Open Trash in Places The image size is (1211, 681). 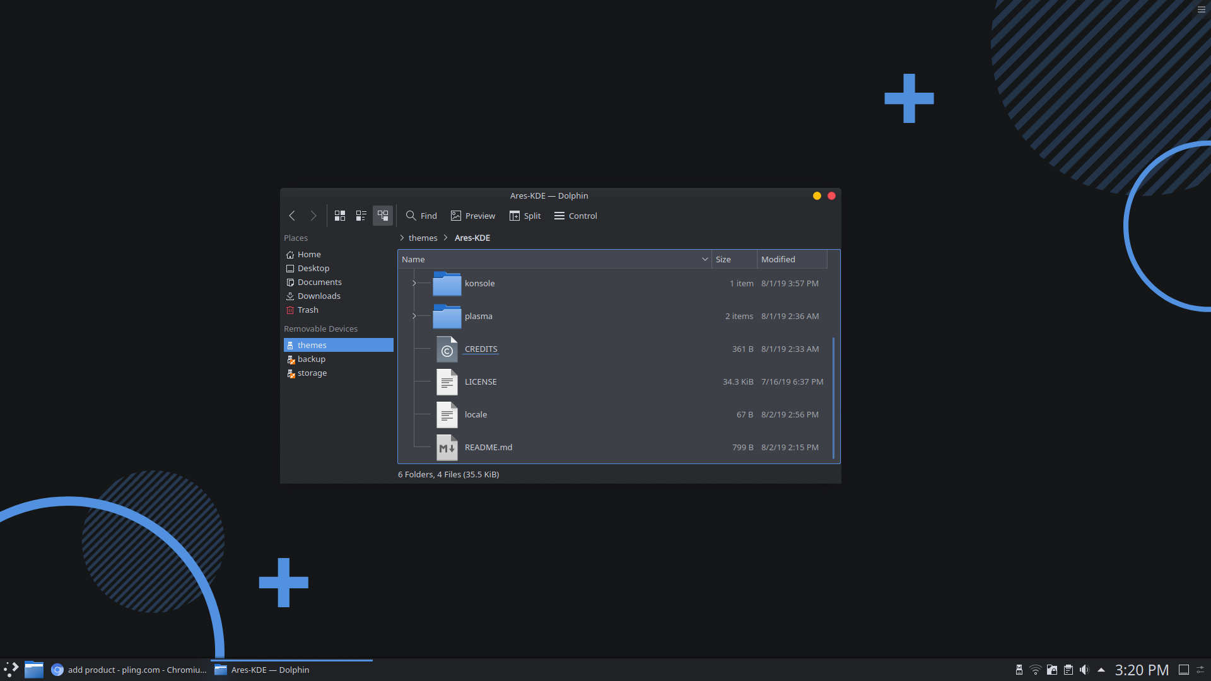pyautogui.click(x=338, y=310)
